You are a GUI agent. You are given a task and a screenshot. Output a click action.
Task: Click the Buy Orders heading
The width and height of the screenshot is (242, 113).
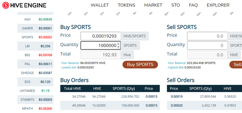click(74, 80)
